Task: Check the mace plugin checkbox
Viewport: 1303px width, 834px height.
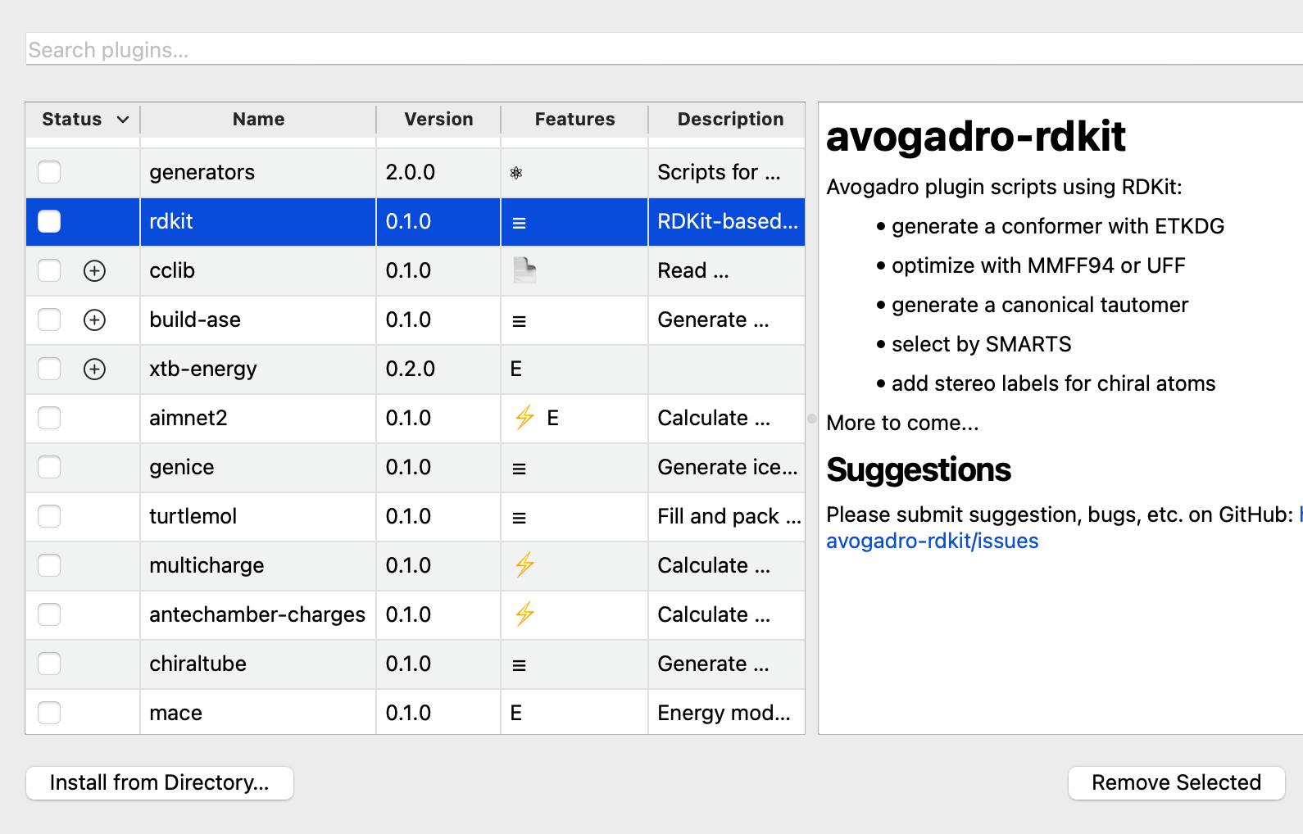Action: click(49, 713)
